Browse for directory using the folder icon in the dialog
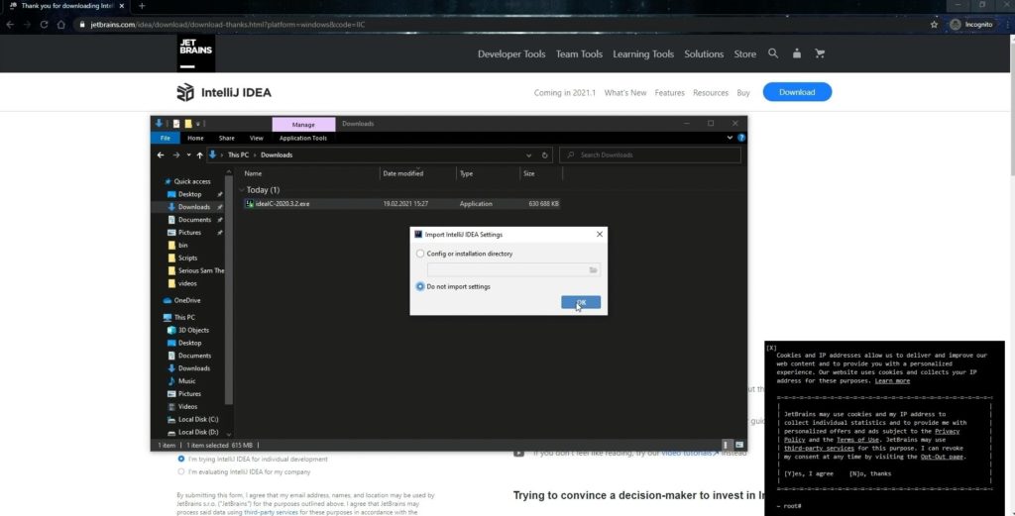 [593, 269]
